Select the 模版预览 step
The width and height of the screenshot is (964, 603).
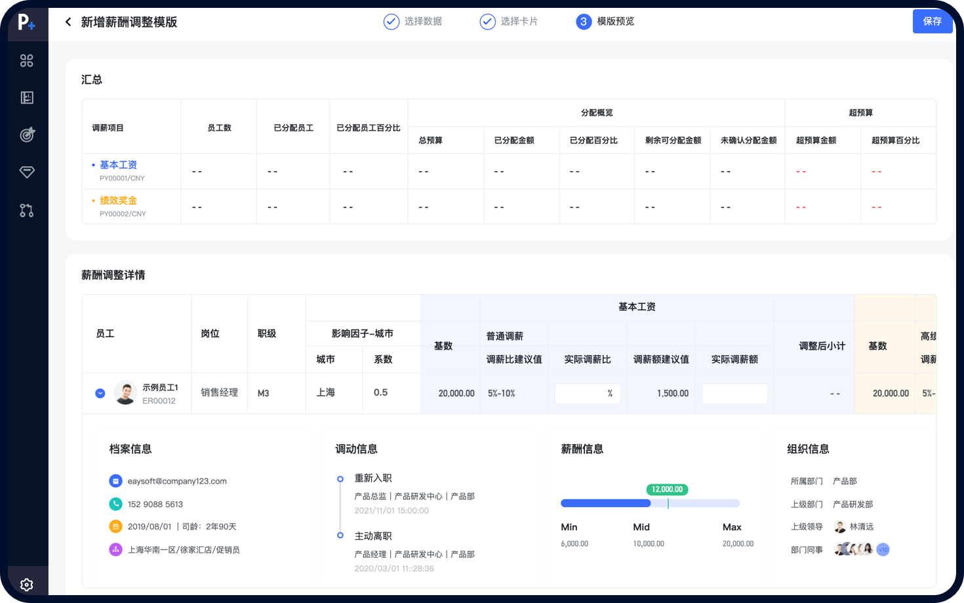tap(605, 22)
